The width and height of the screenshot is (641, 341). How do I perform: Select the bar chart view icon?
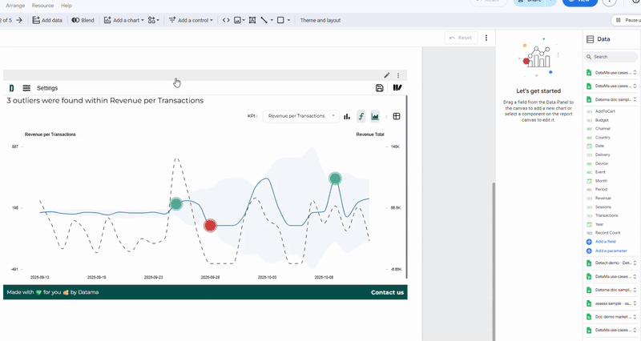tap(347, 116)
